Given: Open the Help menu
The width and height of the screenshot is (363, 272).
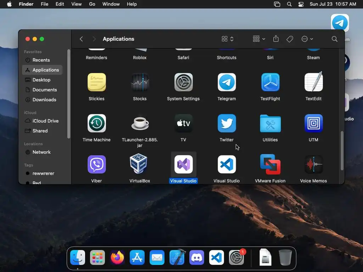Looking at the screenshot, I should [x=132, y=4].
